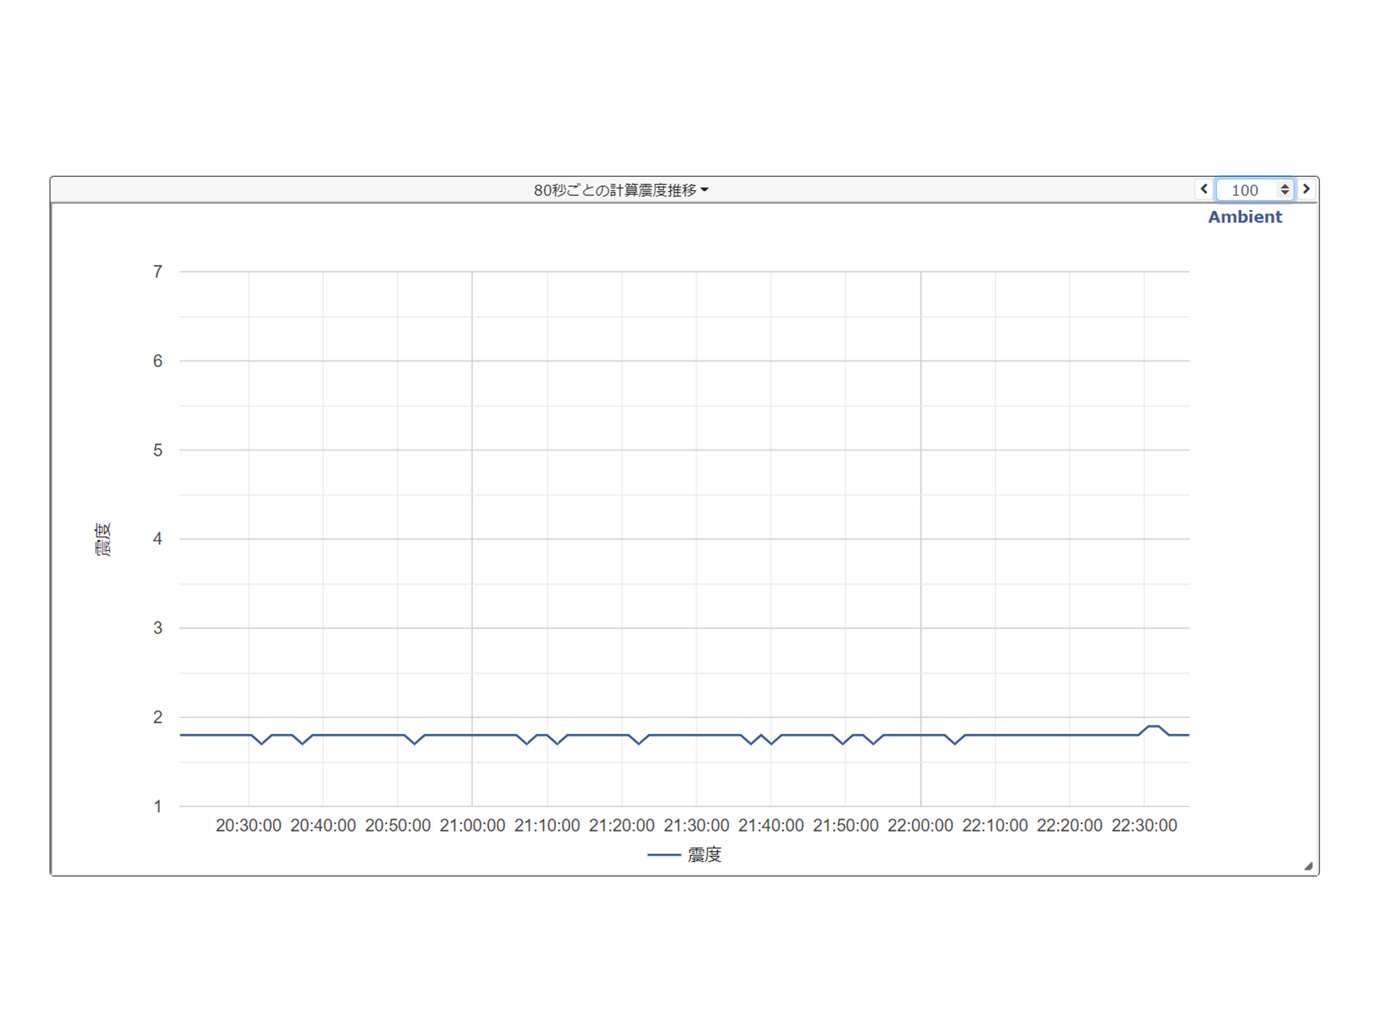Grab the resize handle at the chart corner

point(1308,866)
